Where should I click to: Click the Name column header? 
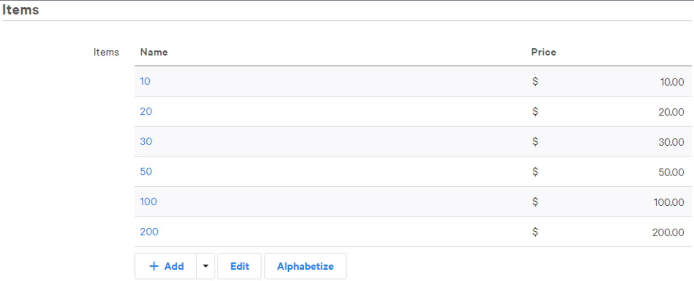[154, 52]
